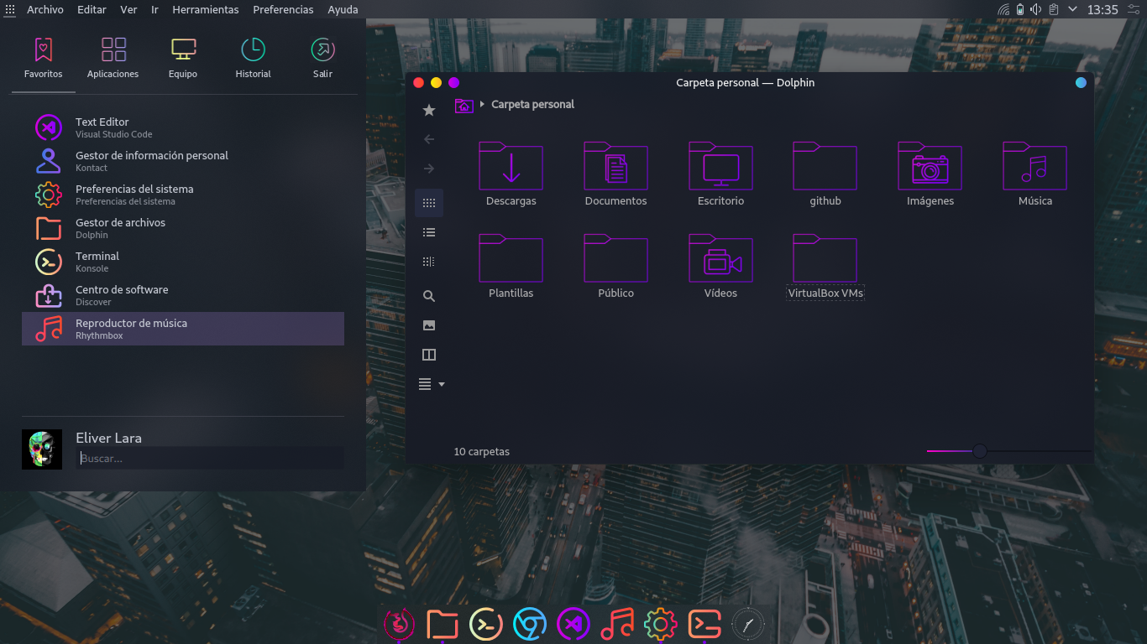Open the music player from the dock
Viewport: 1147px width, 644px height.
pyautogui.click(x=617, y=624)
